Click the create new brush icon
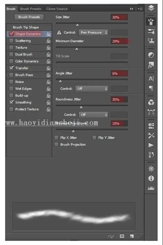Viewport: 163px width, 245px height. (x=132, y=236)
